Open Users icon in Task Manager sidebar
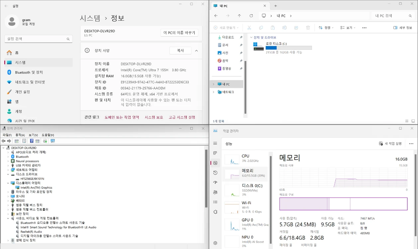Screen dimensions: 418x249 click(x=215, y=192)
